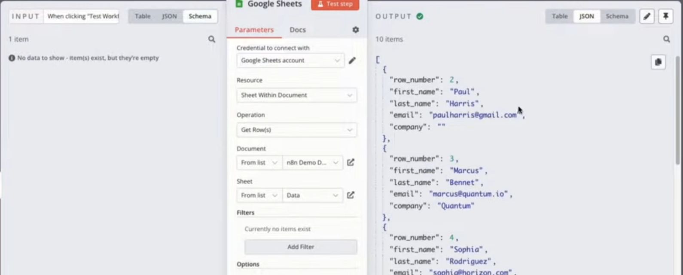Image resolution: width=683 pixels, height=275 pixels.
Task: Open the credential dropdown Google Sheets account
Action: click(290, 61)
